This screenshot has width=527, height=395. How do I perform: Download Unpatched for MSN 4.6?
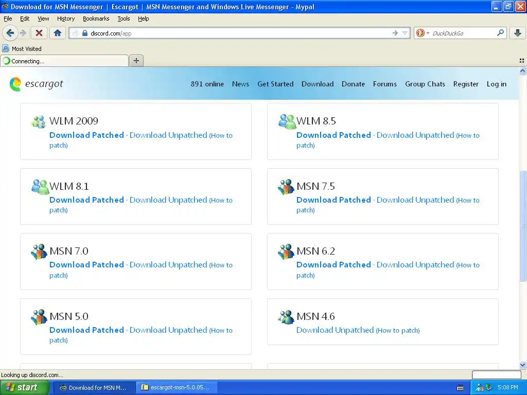pyautogui.click(x=335, y=330)
